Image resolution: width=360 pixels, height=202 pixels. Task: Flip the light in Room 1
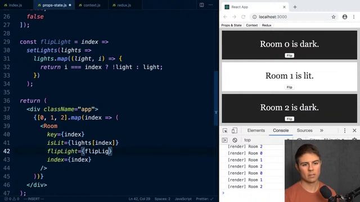(289, 88)
